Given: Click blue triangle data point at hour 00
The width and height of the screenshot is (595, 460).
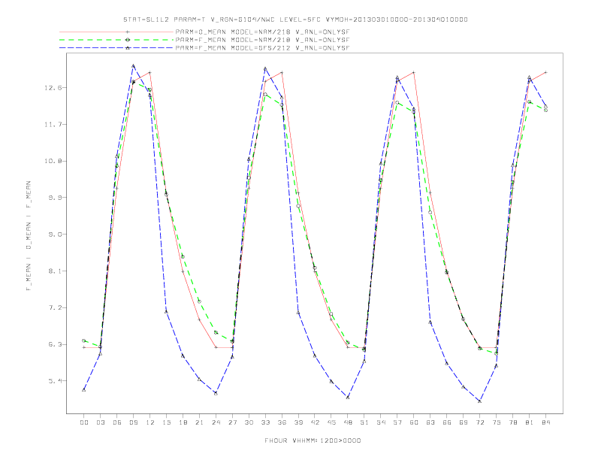Looking at the screenshot, I should pos(84,390).
